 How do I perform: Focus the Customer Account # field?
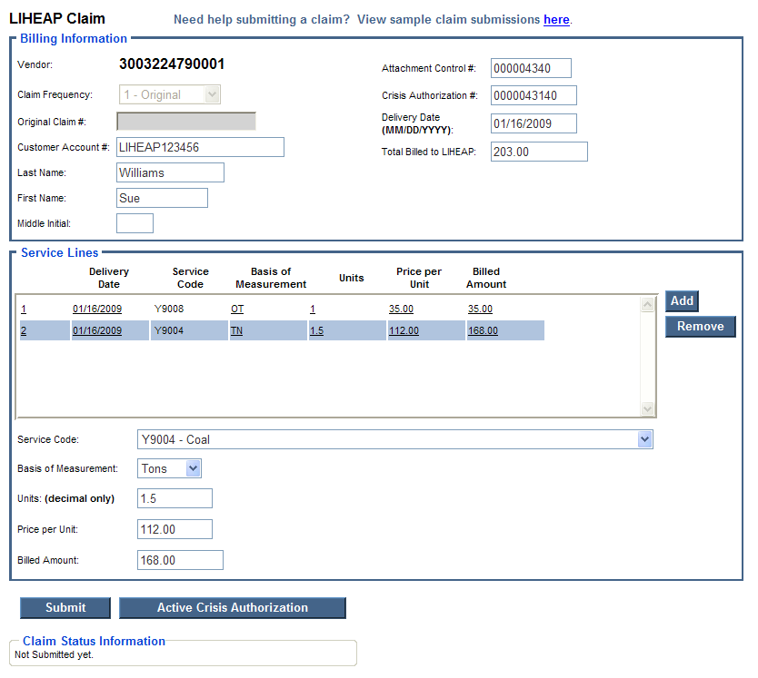(x=200, y=147)
